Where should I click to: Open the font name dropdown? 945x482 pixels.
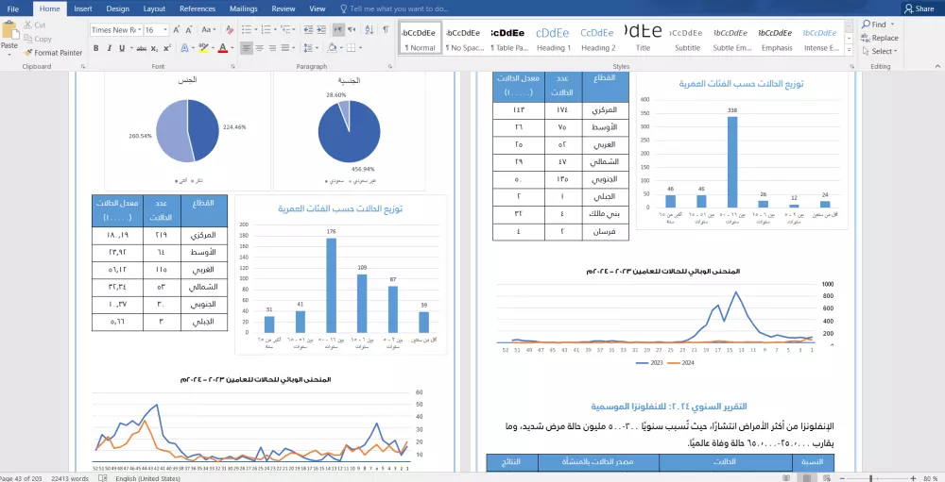(140, 29)
